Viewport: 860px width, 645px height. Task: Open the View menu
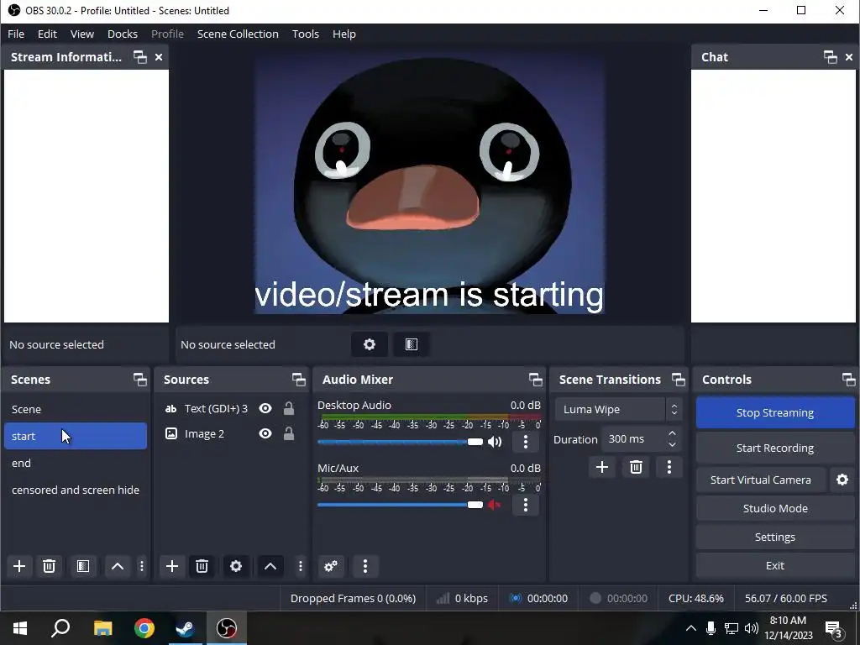point(82,34)
